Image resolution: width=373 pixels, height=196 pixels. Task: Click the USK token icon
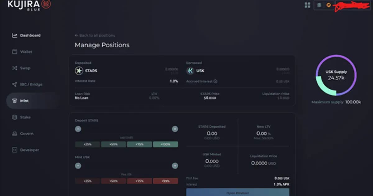click(190, 71)
